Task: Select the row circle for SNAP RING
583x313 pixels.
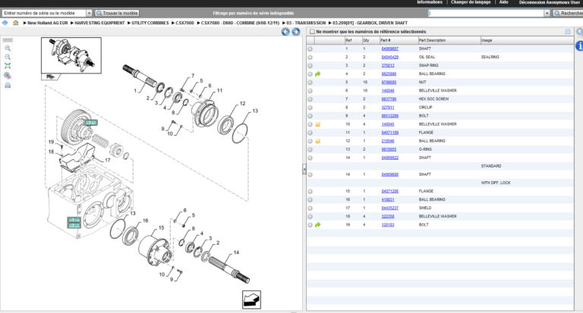Action: click(310, 66)
